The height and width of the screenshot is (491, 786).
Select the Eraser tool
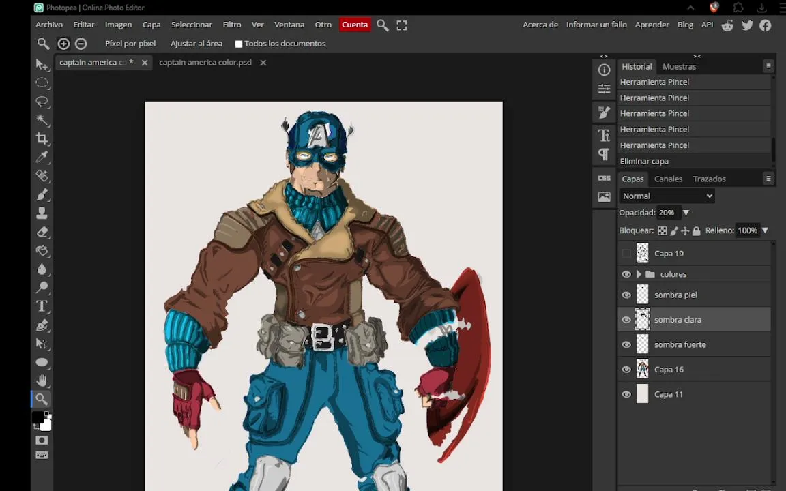point(42,232)
